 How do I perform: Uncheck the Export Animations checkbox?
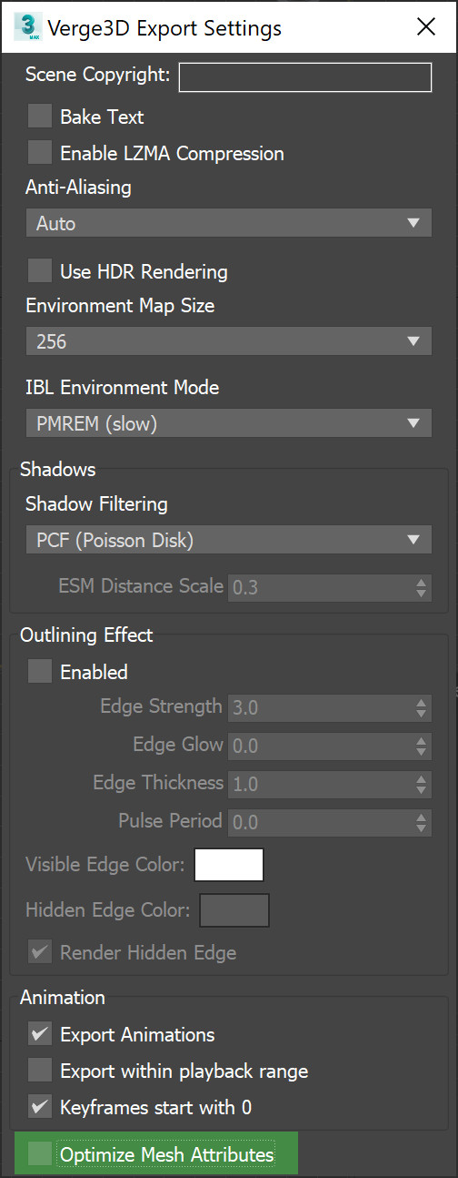point(40,1033)
